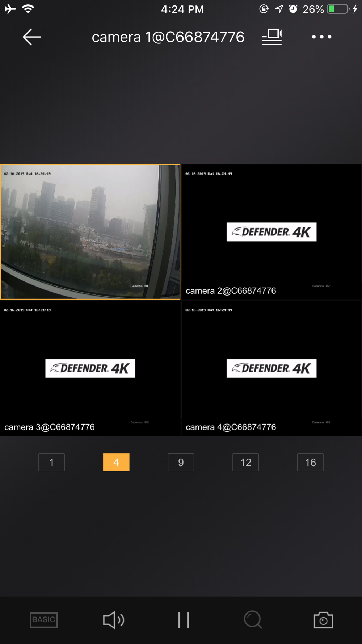This screenshot has width=362, height=644.
Task: Tap the rotation lock status icon
Action: pyautogui.click(x=264, y=9)
